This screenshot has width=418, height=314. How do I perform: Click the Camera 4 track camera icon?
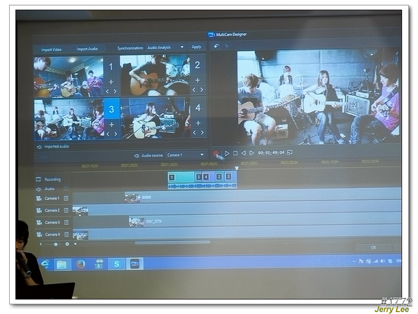(39, 235)
